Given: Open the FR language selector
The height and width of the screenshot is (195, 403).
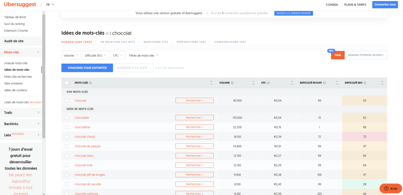Looking at the screenshot, I should [x=50, y=5].
